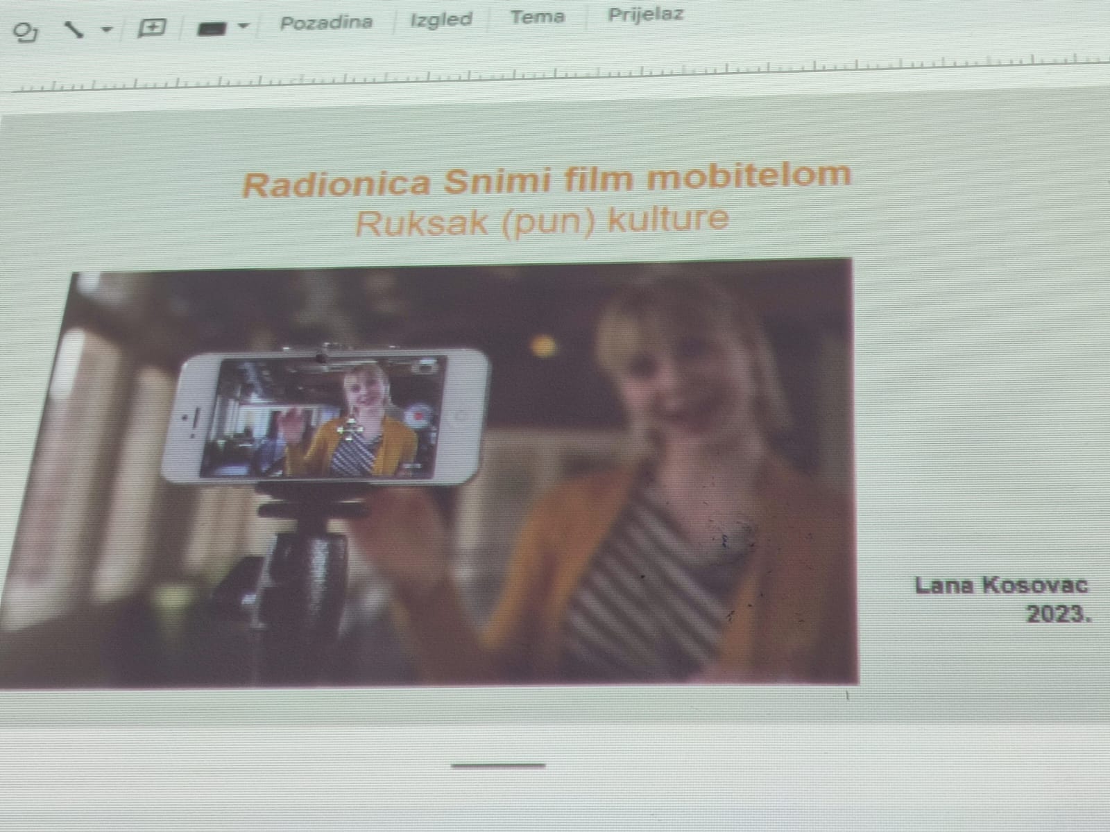Select title 'Radionica Snimi film mobitelom'
The width and height of the screenshot is (1110, 832).
[547, 179]
